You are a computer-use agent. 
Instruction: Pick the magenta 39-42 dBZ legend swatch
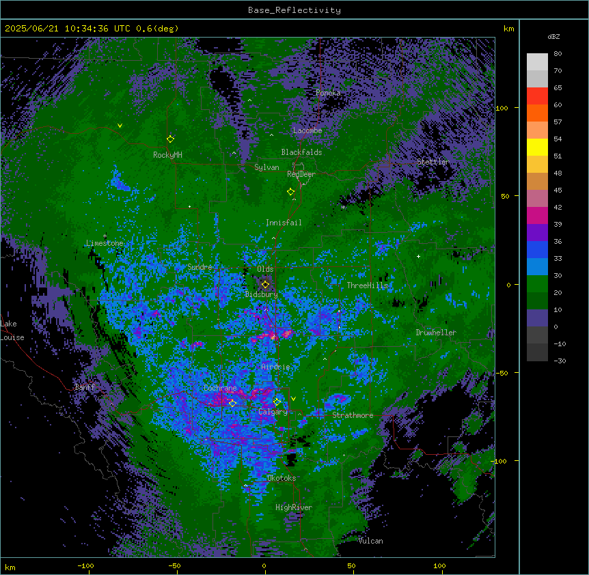[x=537, y=215]
